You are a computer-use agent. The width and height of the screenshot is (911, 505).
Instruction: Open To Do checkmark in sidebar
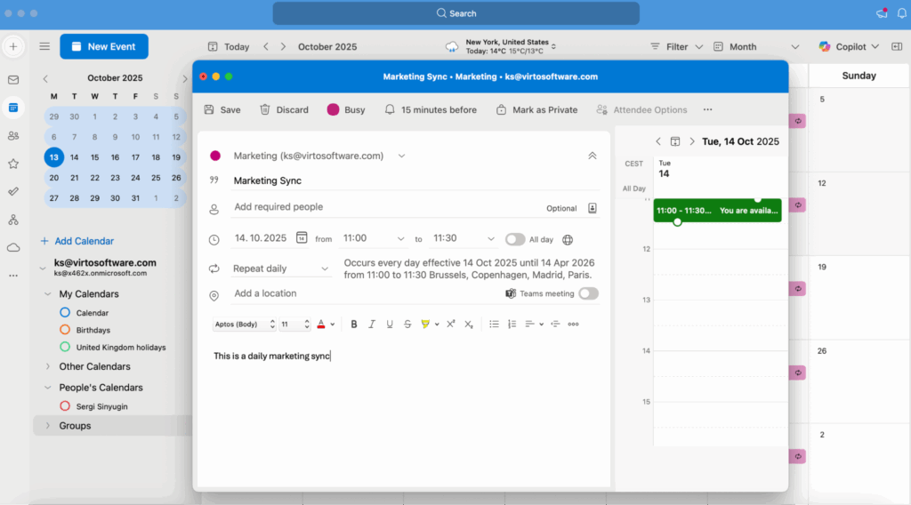tap(12, 191)
